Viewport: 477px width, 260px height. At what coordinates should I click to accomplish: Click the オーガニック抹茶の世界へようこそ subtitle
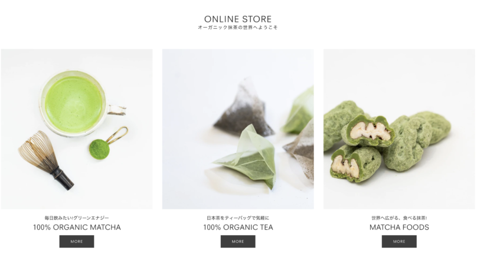coord(238,27)
